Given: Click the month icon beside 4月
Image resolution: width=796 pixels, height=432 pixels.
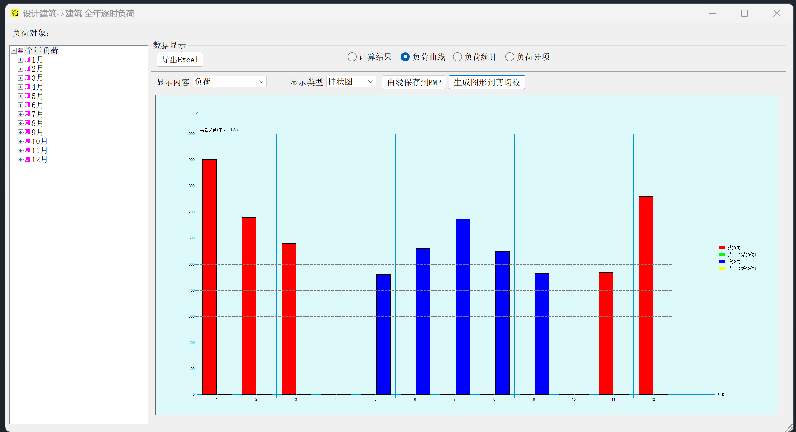Looking at the screenshot, I should (x=27, y=87).
